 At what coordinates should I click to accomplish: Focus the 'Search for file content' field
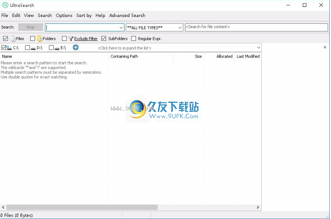[x=256, y=27]
